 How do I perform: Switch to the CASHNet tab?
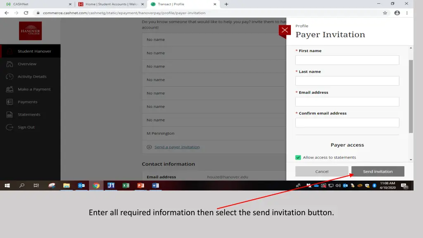pyautogui.click(x=38, y=4)
